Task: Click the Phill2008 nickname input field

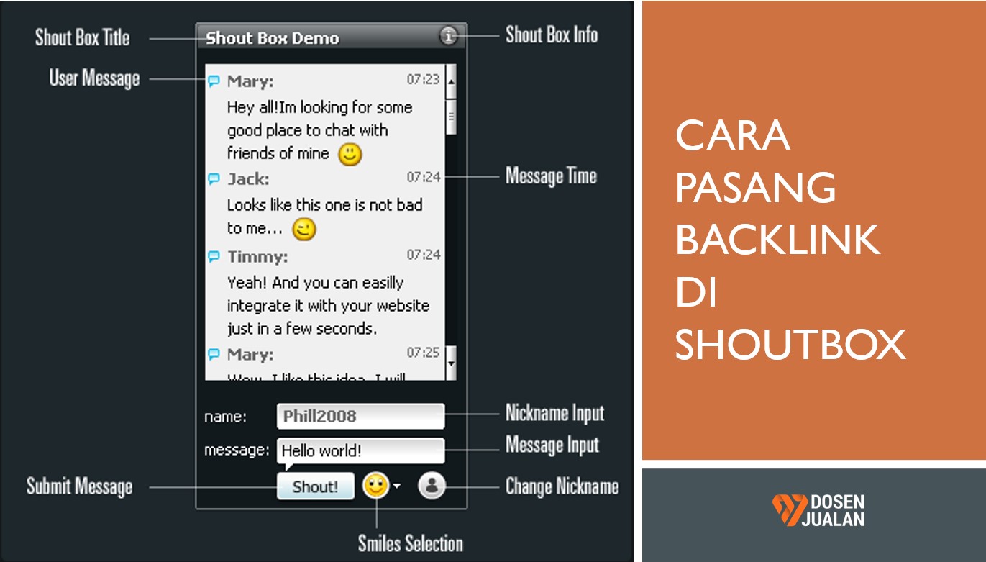Action: point(360,416)
